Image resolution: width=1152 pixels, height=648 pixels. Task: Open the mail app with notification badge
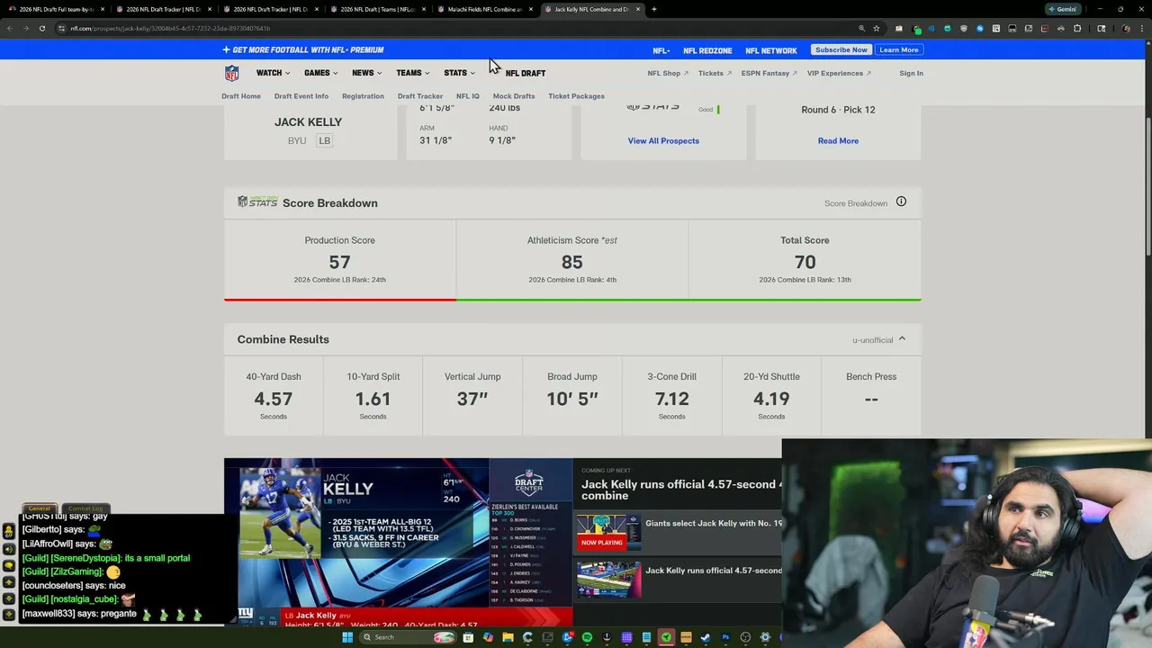pos(568,637)
